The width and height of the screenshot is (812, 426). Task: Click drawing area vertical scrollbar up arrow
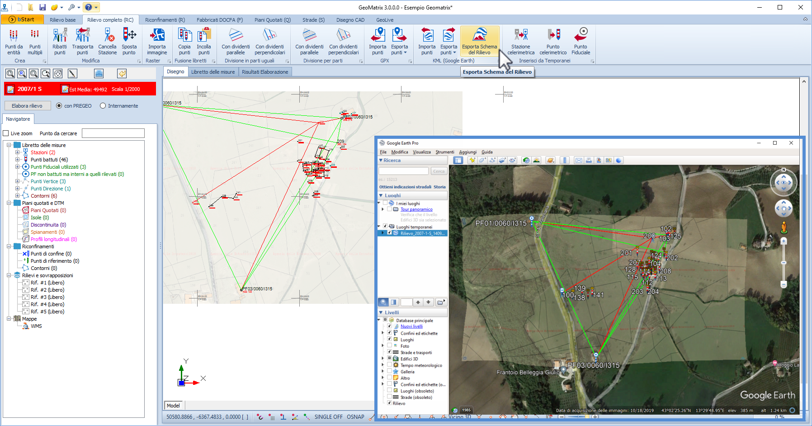point(803,81)
